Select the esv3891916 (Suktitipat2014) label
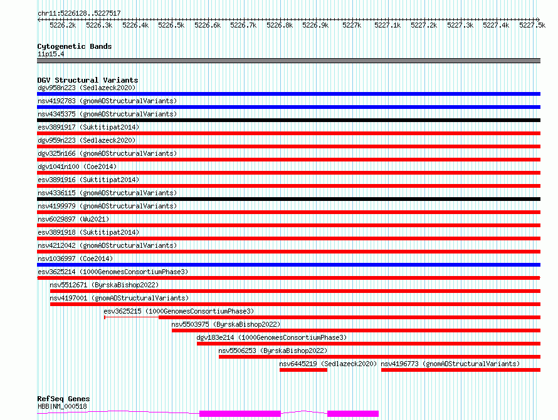Screen dimensions: 558x420 click(88, 180)
